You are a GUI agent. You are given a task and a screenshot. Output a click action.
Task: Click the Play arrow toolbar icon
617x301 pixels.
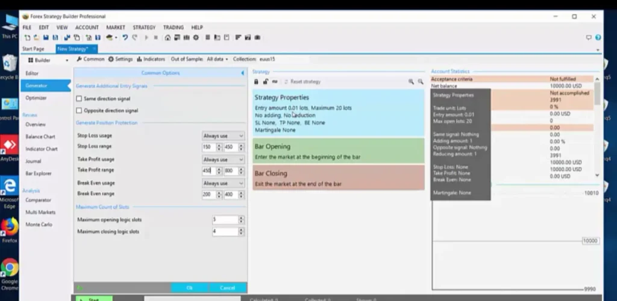(146, 38)
